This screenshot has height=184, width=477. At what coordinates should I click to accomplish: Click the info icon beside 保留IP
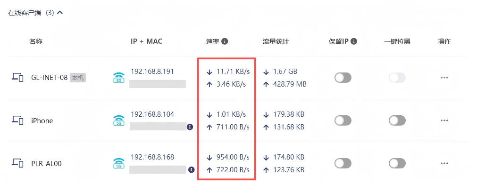click(x=354, y=41)
